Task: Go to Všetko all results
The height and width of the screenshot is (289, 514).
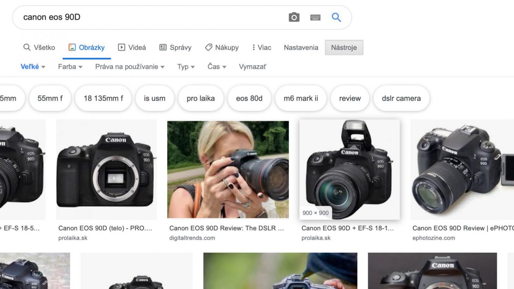Action: tap(39, 48)
